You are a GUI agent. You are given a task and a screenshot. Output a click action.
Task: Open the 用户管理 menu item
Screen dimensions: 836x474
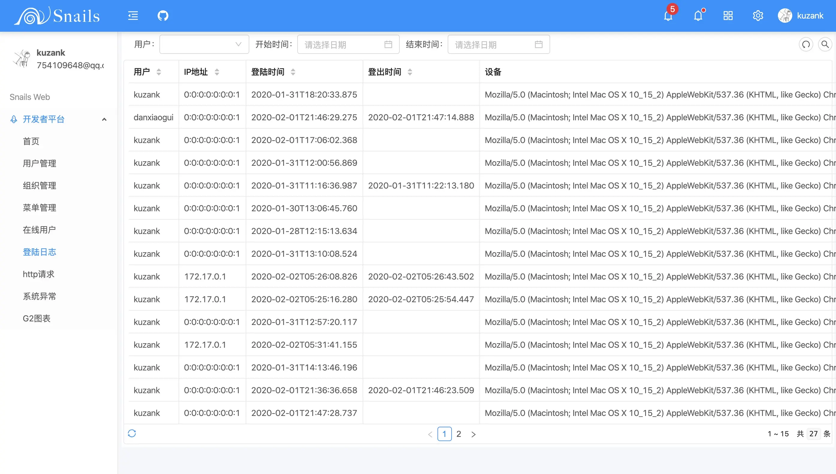coord(40,163)
